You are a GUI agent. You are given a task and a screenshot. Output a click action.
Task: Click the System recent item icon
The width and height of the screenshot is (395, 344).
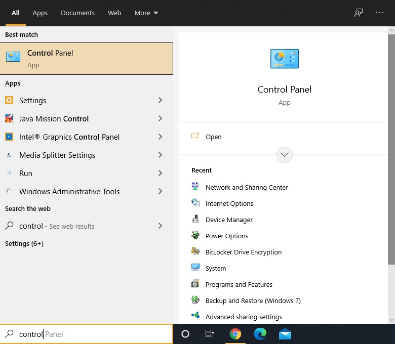coord(195,267)
